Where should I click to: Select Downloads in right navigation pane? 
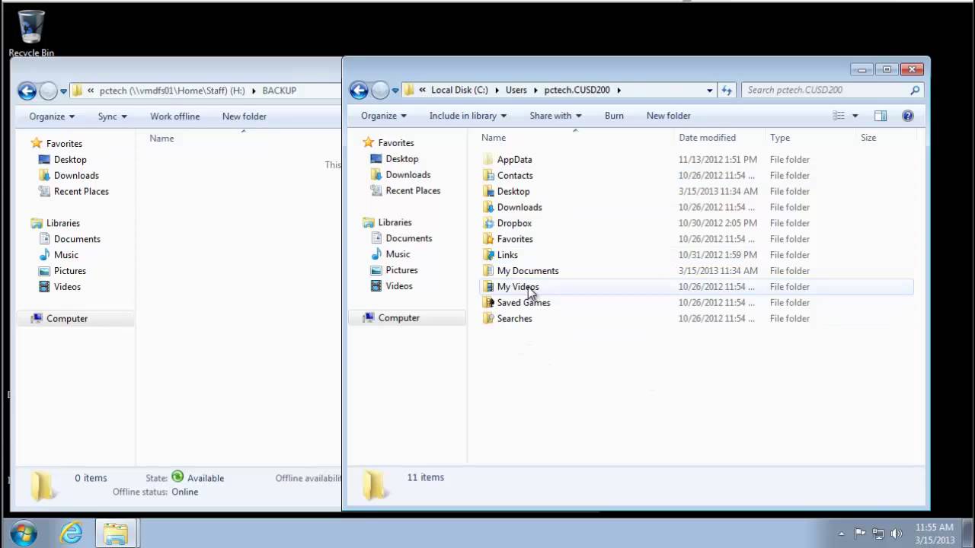point(408,175)
